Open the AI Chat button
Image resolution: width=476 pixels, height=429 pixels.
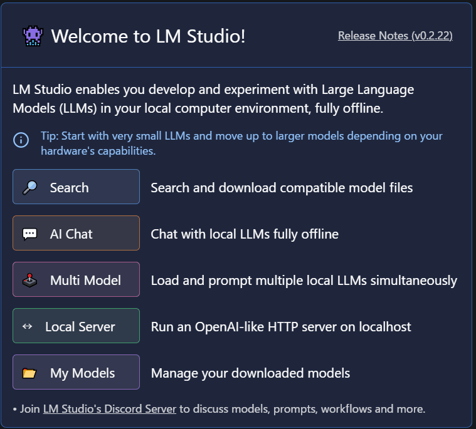(x=76, y=233)
